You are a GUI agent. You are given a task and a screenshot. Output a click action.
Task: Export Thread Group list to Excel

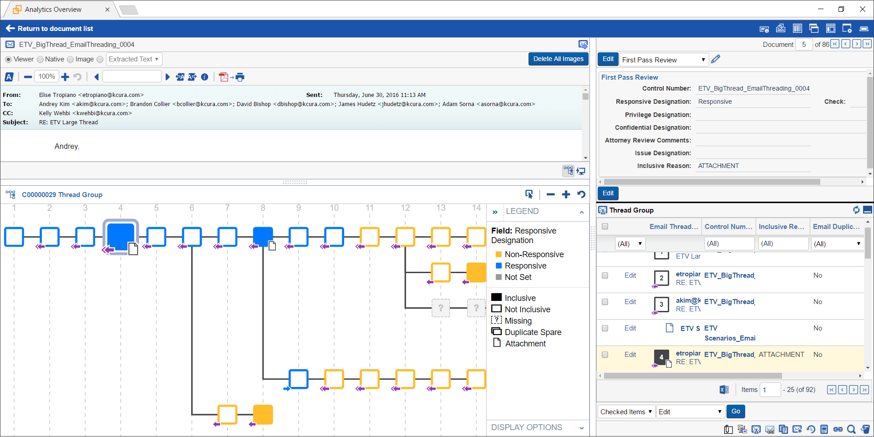coord(724,390)
